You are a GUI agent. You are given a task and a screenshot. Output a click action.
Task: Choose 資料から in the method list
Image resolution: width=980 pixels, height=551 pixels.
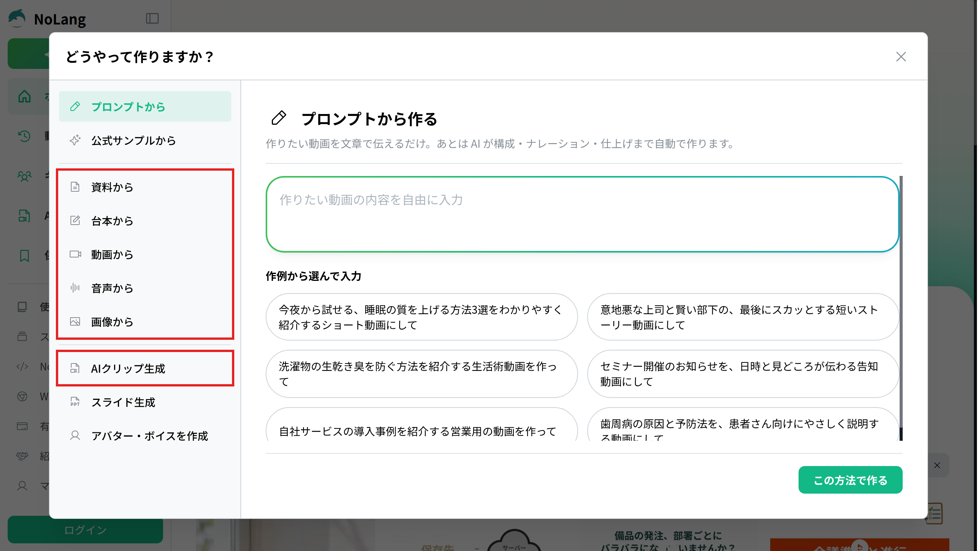(x=145, y=187)
